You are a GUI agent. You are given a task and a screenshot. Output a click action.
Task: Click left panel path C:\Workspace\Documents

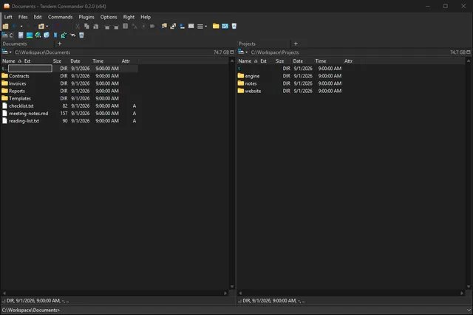[x=43, y=52]
